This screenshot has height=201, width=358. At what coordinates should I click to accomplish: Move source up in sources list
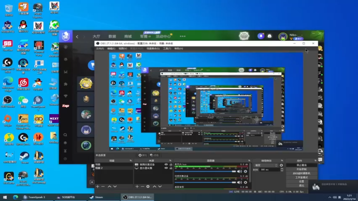tap(154, 186)
